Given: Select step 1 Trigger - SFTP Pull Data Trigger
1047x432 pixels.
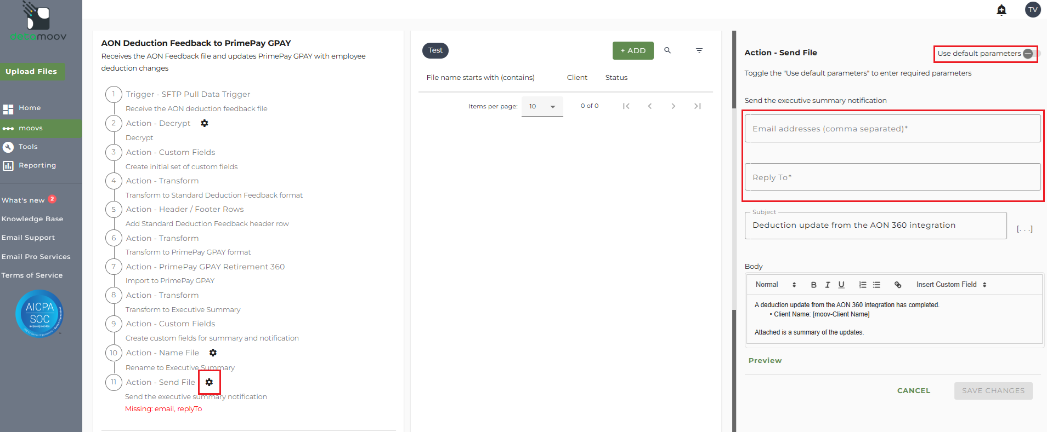Looking at the screenshot, I should coord(188,94).
